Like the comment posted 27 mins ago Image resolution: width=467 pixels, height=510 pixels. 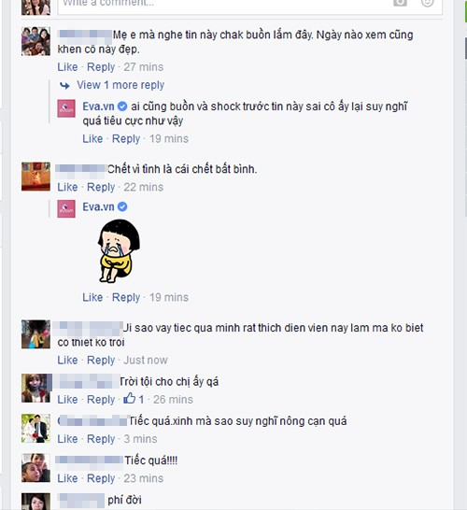(67, 67)
